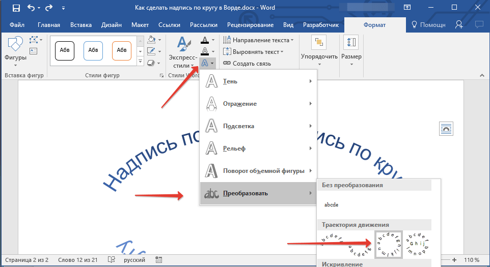The image size is (490, 267).
Task: Click the русский language button in status bar
Action: (x=134, y=260)
